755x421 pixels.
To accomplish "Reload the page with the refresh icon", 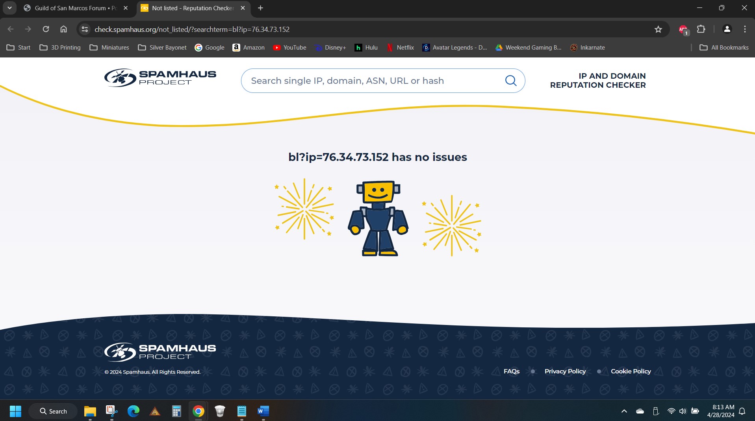I will [x=46, y=29].
